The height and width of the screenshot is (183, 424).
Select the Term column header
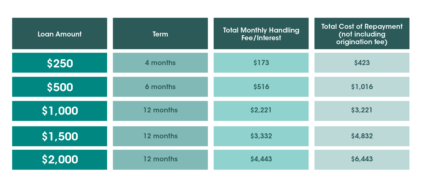pyautogui.click(x=160, y=34)
